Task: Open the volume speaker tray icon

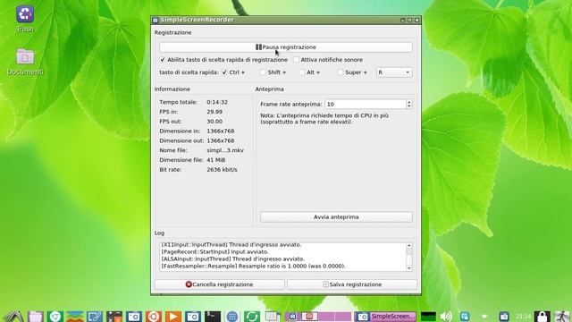Action: pyautogui.click(x=446, y=316)
